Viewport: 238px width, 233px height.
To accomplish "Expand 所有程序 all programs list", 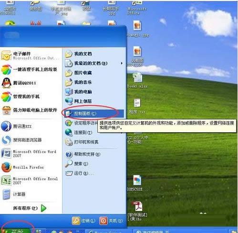I will point(30,208).
